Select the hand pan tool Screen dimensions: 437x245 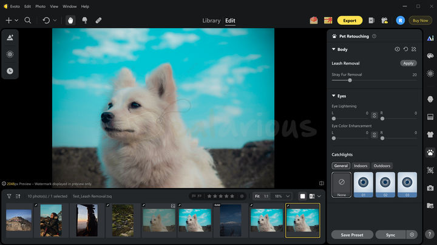[x=70, y=21]
